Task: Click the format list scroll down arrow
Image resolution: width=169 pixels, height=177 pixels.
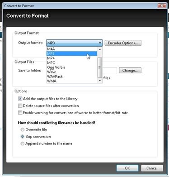Action: [x=100, y=81]
